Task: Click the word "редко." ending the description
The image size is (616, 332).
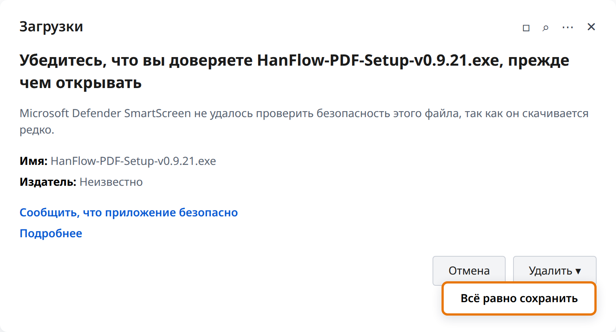Action: coord(37,130)
